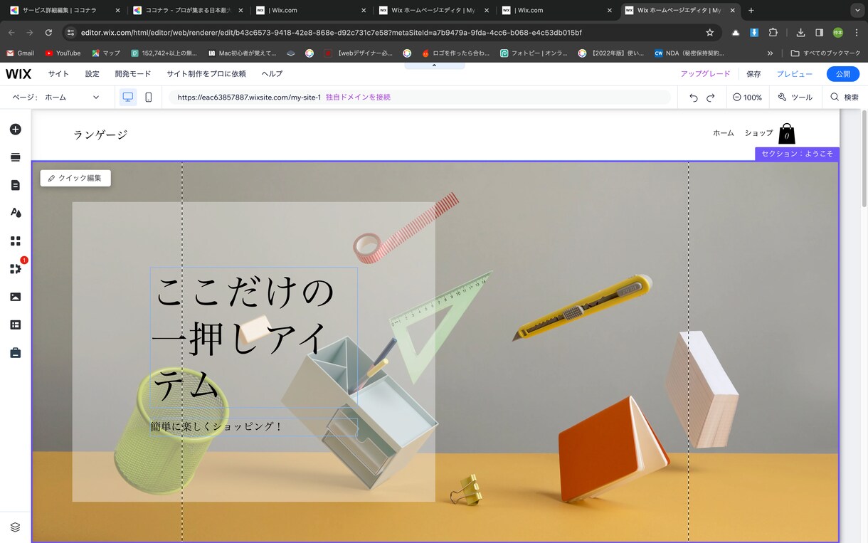The height and width of the screenshot is (543, 868).
Task: Open the 検索 search tool
Action: point(845,97)
